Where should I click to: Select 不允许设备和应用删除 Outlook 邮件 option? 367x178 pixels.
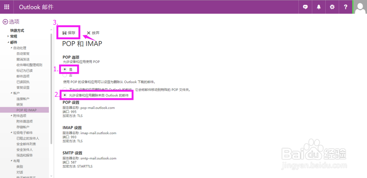point(65,90)
